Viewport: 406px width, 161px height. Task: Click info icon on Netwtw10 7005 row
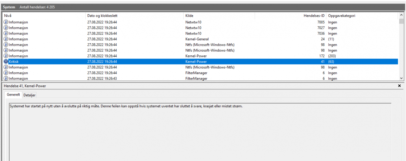click(x=6, y=22)
